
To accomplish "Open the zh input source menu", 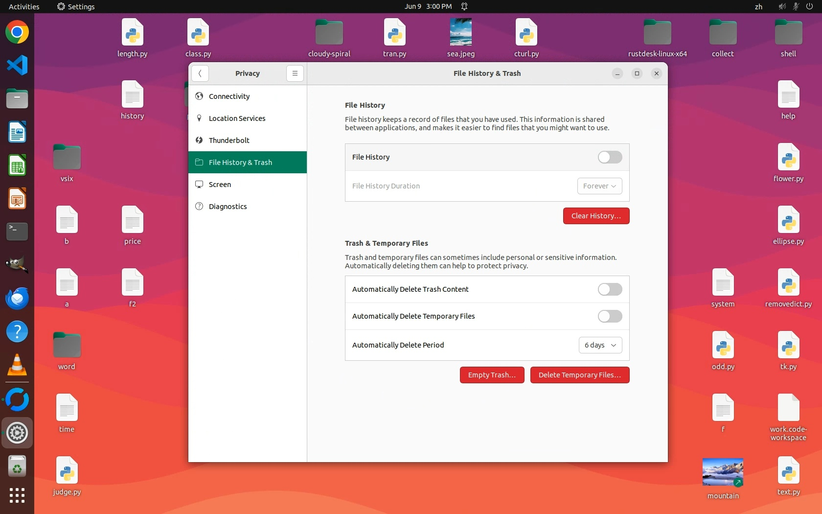I will (758, 6).
